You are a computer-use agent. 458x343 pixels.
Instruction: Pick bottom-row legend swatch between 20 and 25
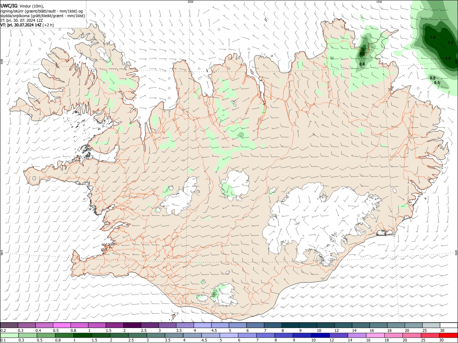pos(412,335)
